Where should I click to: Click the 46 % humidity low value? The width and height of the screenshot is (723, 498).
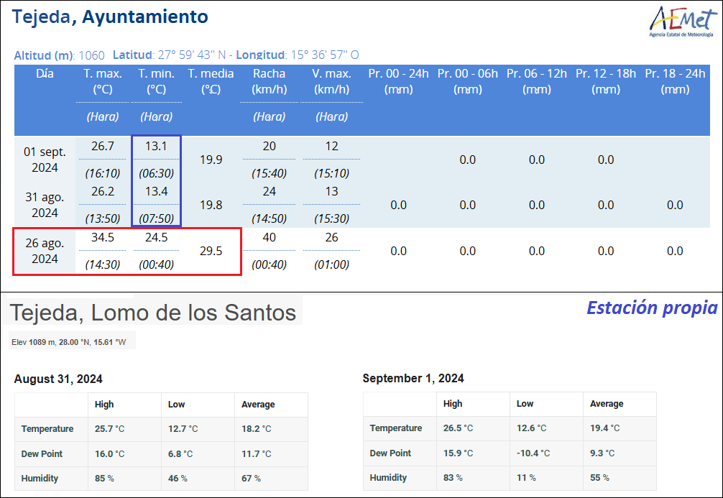178,479
